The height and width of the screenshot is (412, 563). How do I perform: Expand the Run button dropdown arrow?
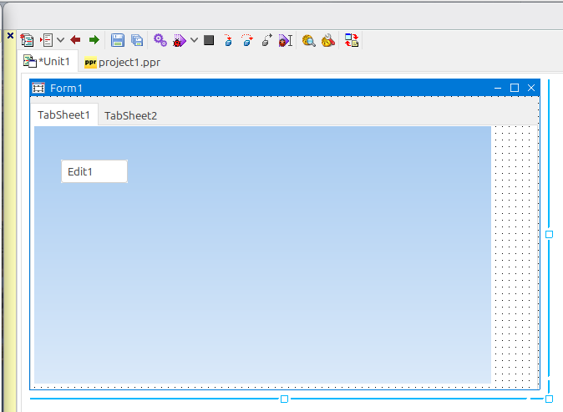click(194, 40)
